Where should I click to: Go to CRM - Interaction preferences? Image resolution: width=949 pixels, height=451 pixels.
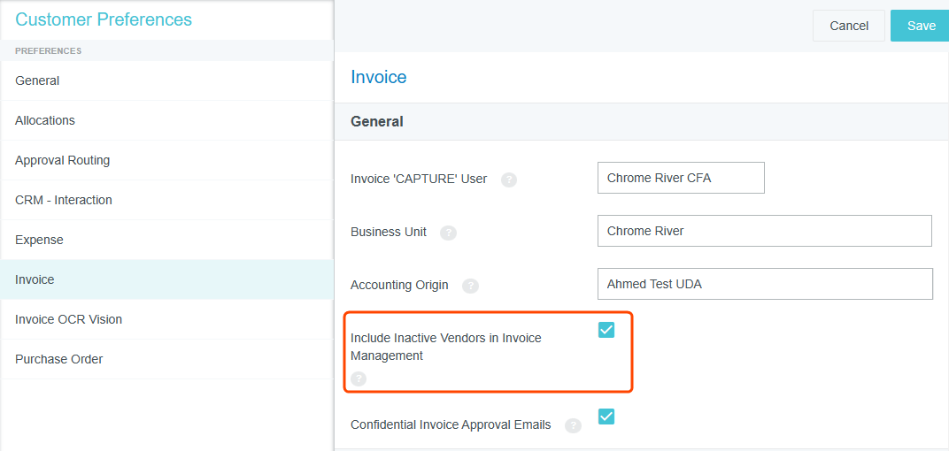click(64, 200)
